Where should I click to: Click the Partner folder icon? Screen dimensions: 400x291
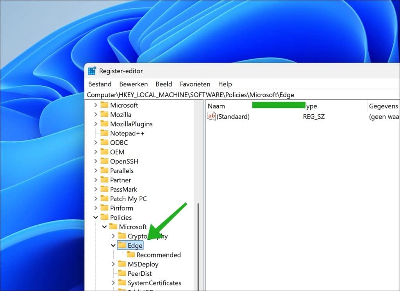click(104, 180)
